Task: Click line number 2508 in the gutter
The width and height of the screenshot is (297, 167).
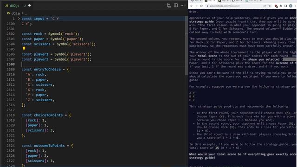Action: click(10, 64)
